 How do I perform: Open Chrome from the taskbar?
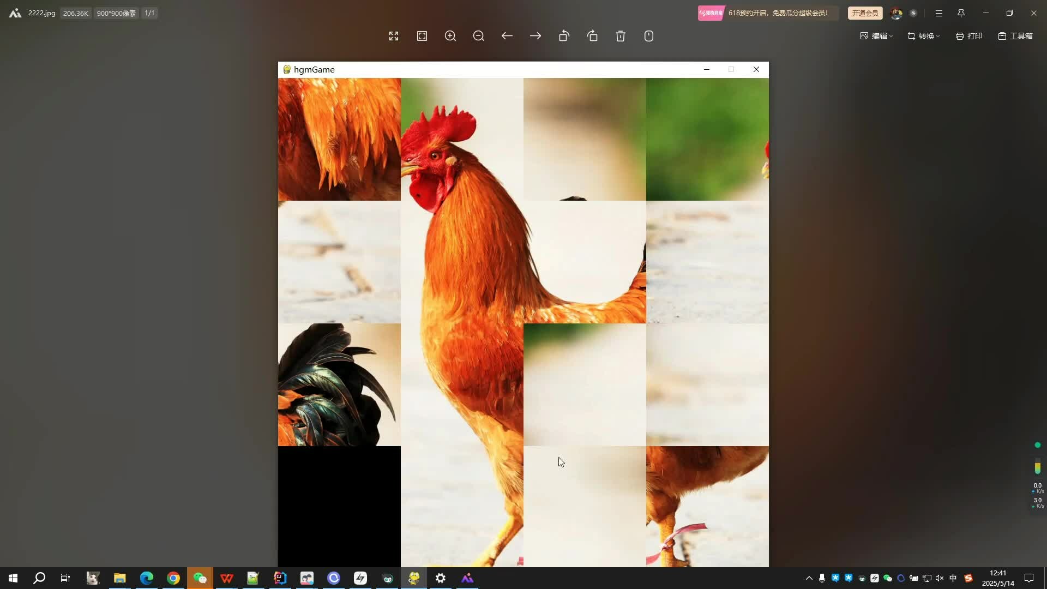tap(173, 578)
